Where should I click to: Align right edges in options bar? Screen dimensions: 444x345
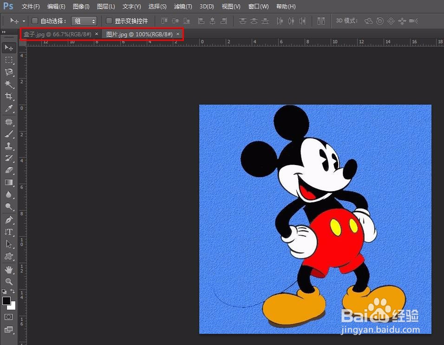coord(224,21)
